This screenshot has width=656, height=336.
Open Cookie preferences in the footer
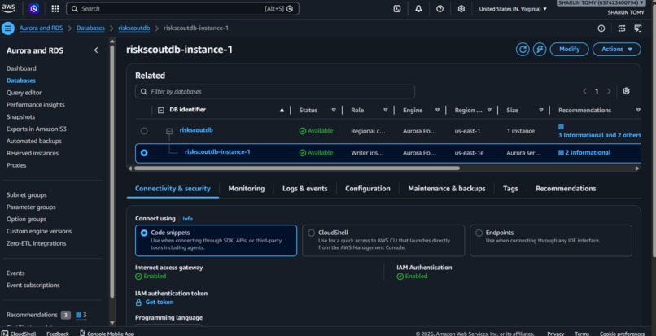click(x=622, y=334)
